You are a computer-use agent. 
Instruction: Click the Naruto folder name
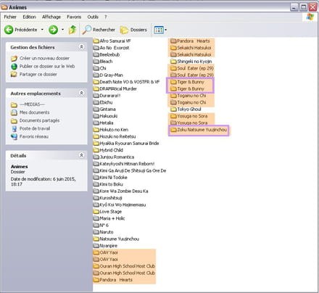pos(107,232)
